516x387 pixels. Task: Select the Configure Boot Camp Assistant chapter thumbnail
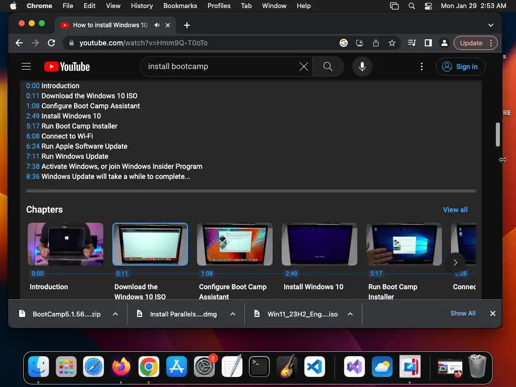coord(235,244)
